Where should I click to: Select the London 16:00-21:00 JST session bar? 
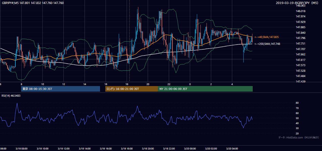pyautogui.click(x=132, y=89)
